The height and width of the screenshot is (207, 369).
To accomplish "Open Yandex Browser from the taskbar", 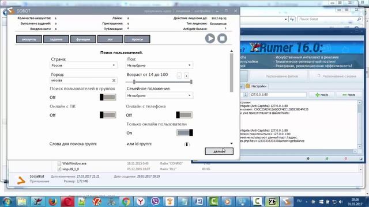I will click(141, 202).
